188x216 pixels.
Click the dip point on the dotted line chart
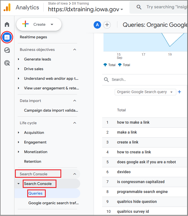[170, 46]
